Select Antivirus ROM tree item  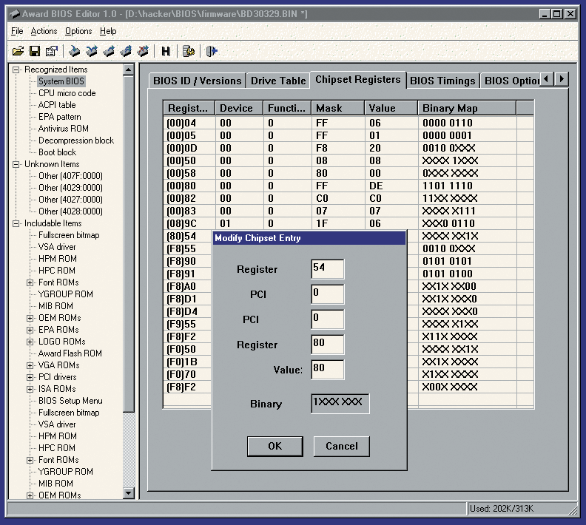pyautogui.click(x=63, y=129)
